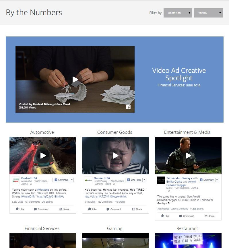Open the Grilld Chikin Klub restaurant video
The height and width of the screenshot is (248, 229).
coord(188,241)
